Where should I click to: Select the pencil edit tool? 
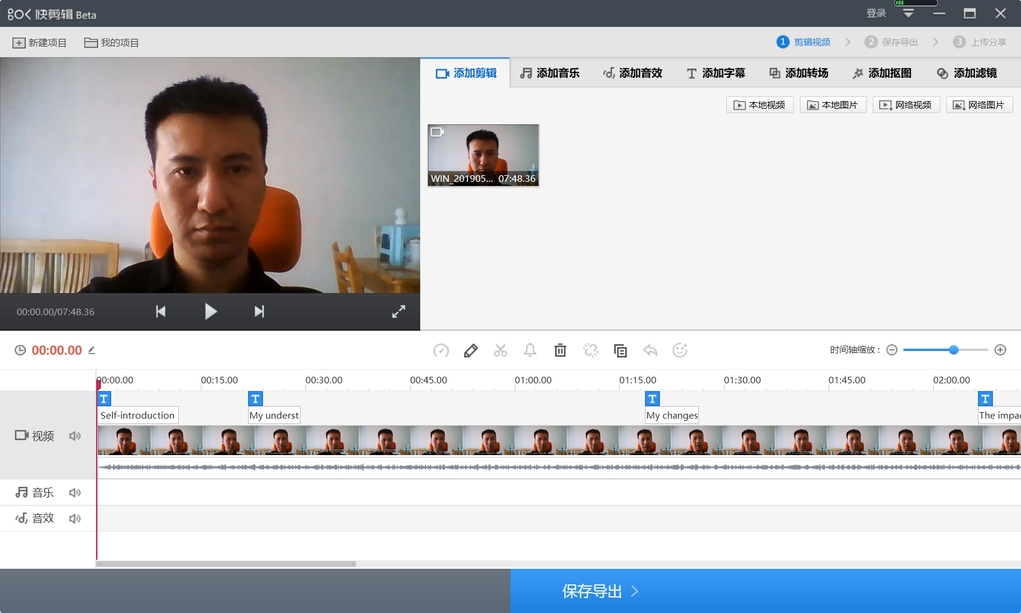pyautogui.click(x=471, y=350)
